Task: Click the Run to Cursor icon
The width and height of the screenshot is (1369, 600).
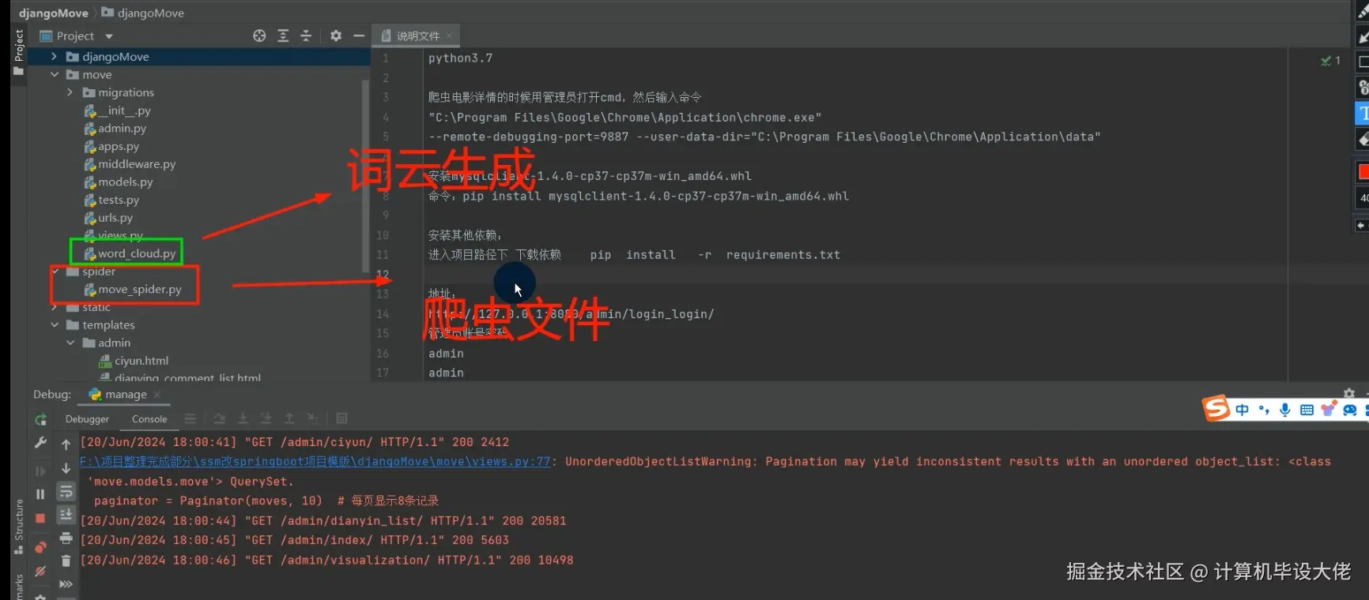Action: (313, 419)
